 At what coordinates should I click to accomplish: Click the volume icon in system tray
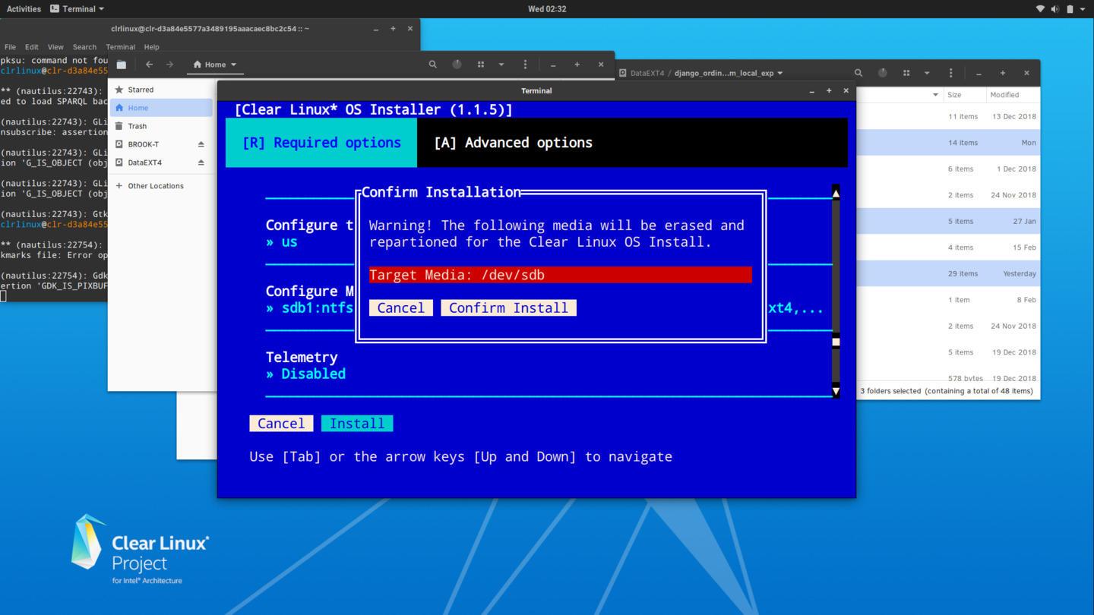pyautogui.click(x=1054, y=9)
